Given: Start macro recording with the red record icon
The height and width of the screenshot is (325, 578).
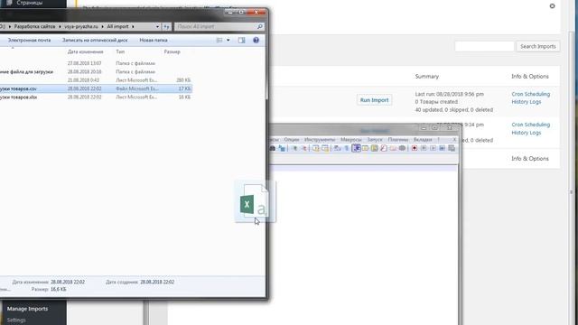Looking at the screenshot, I should [415, 148].
